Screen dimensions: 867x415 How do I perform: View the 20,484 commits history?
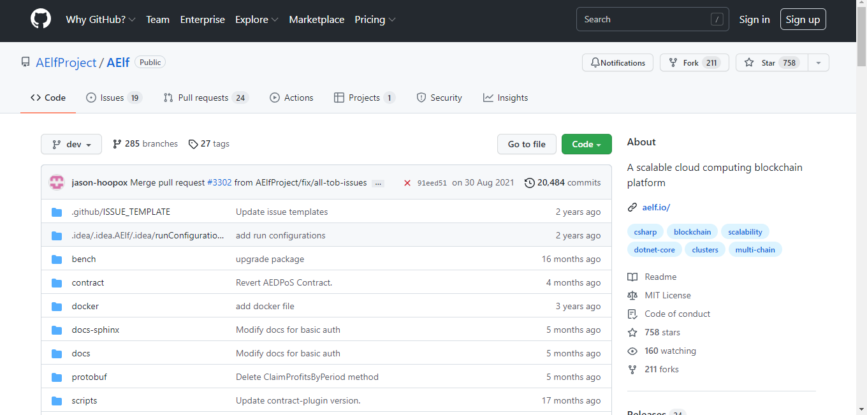562,183
